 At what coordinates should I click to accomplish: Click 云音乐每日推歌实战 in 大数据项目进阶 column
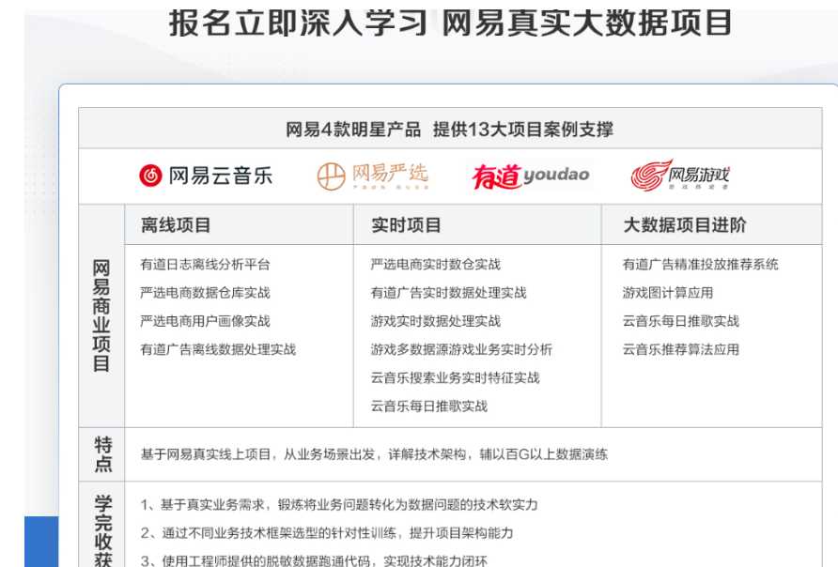pyautogui.click(x=681, y=321)
